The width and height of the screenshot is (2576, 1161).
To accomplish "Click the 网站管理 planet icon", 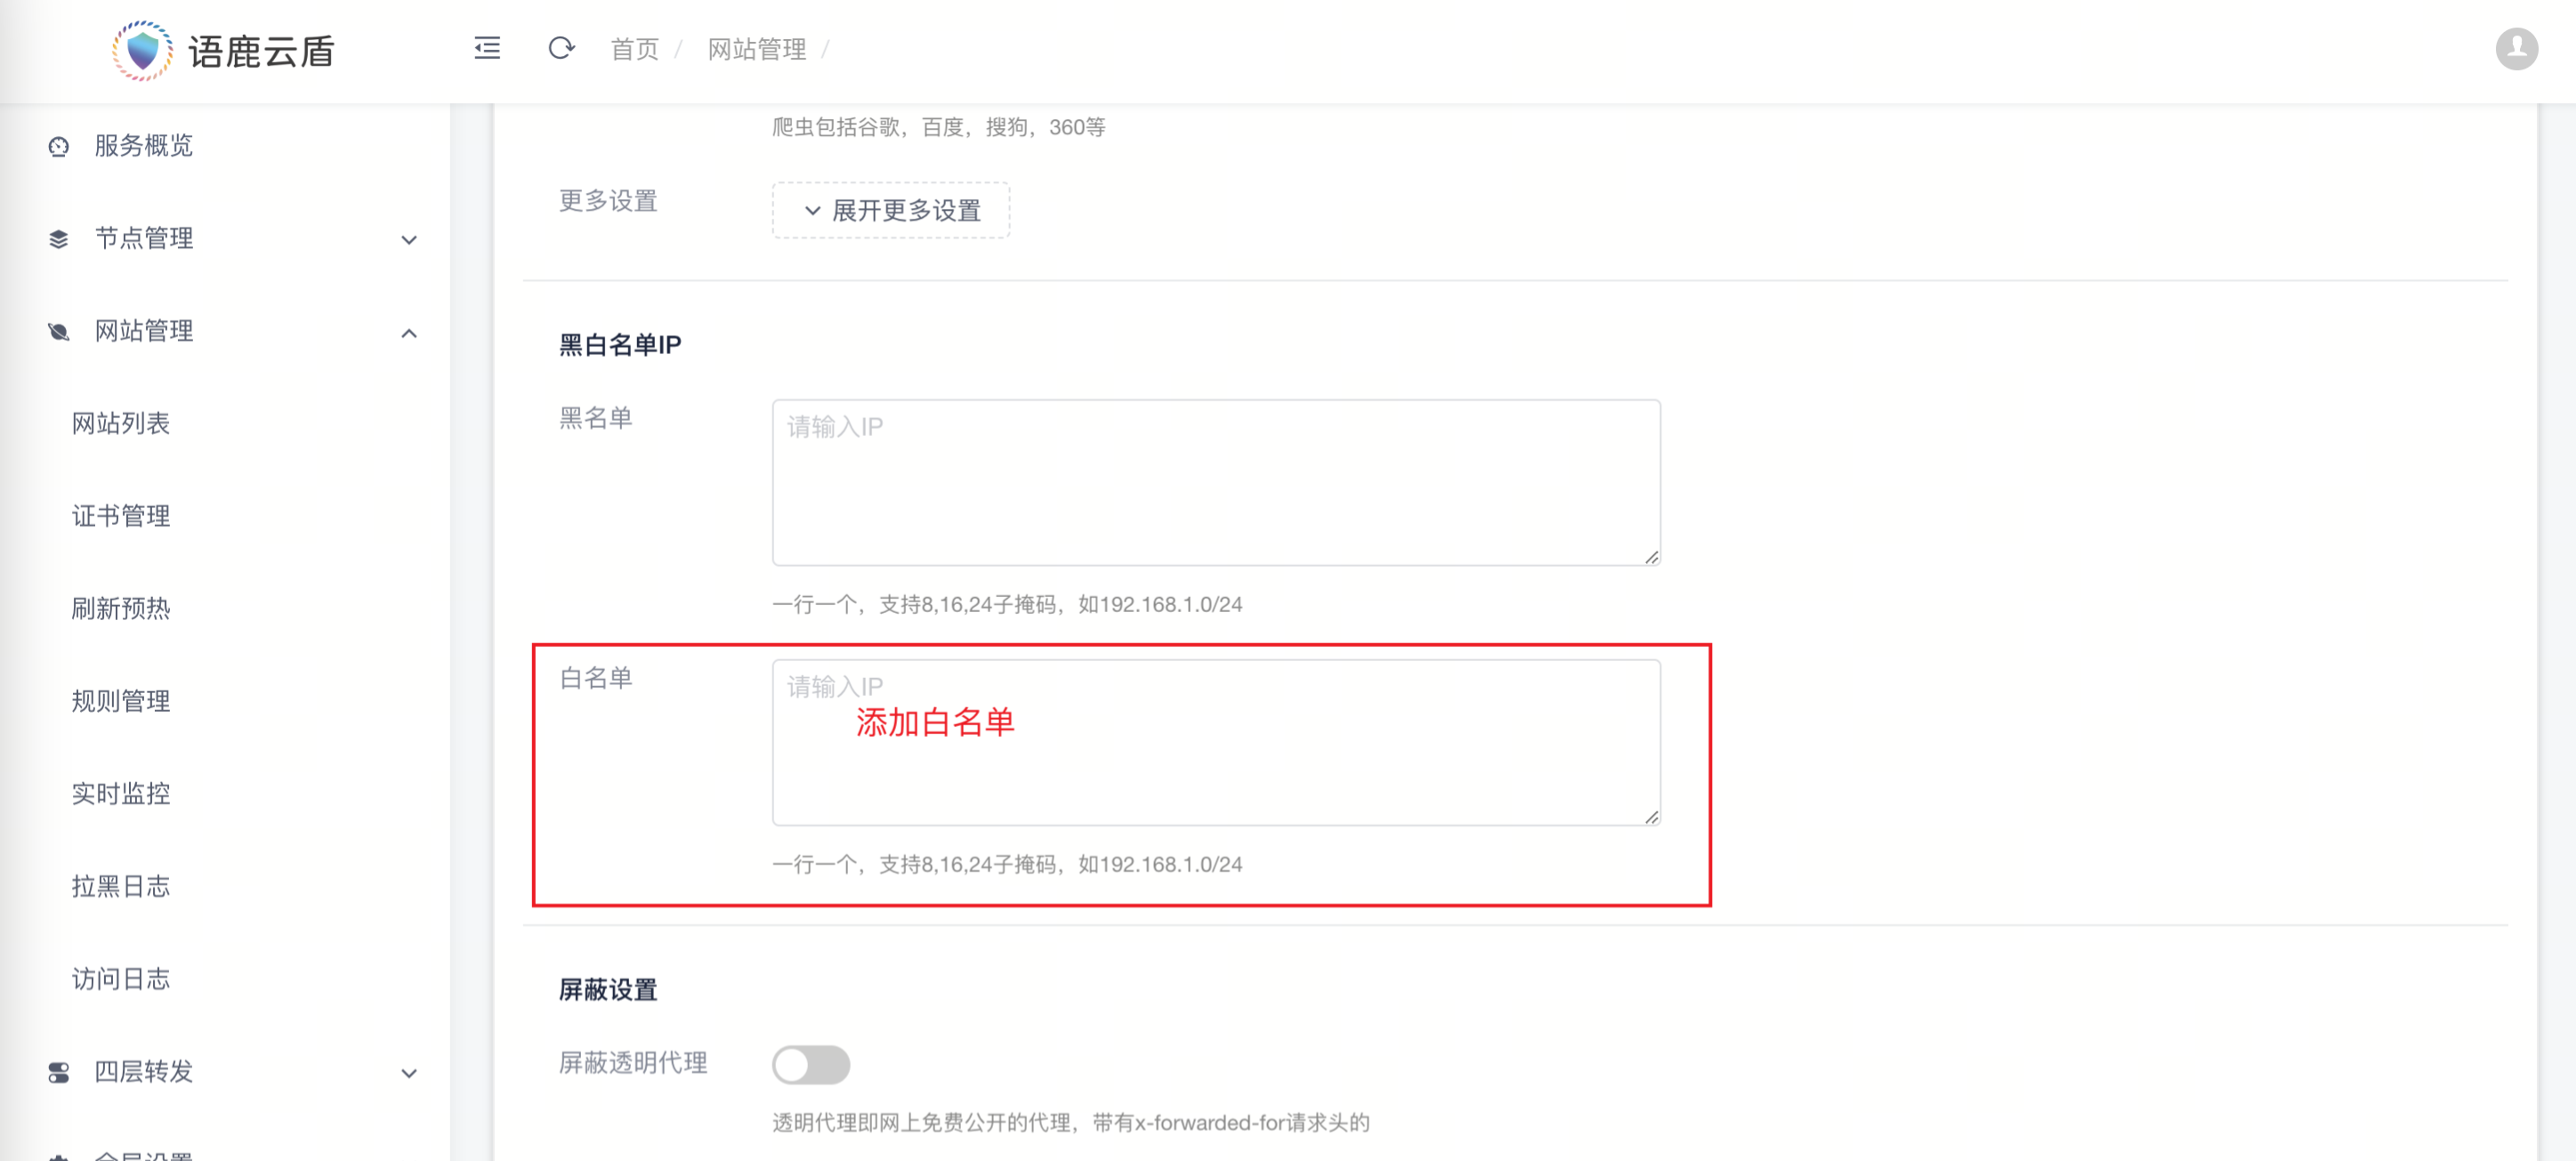I will (59, 332).
